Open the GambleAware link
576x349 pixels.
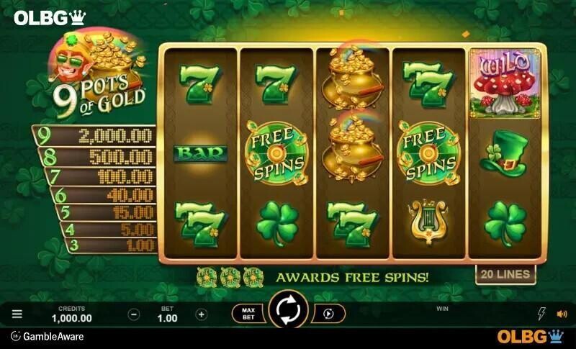click(x=48, y=336)
